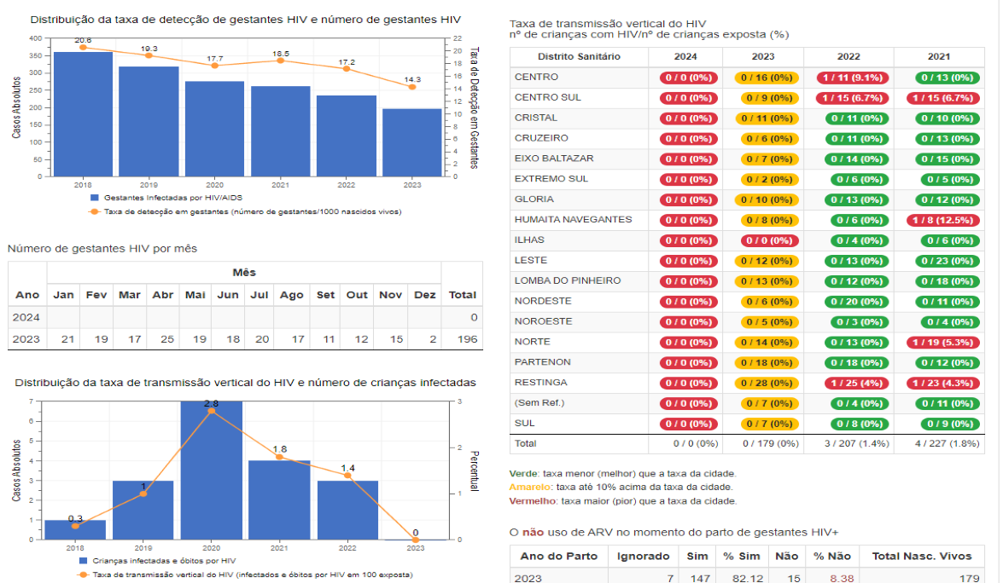Click LOMBA DO PINHEIRO 2021 badge 0 / 18 (0%)
The height and width of the screenshot is (583, 1003).
(x=947, y=281)
